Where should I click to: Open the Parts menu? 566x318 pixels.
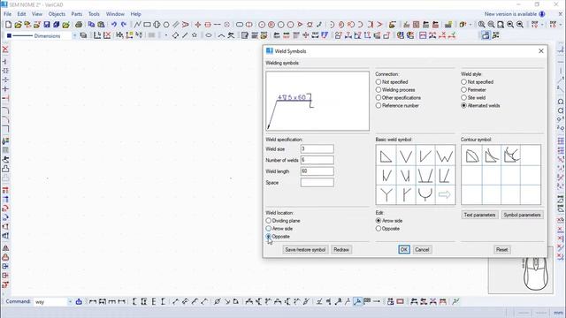pyautogui.click(x=77, y=14)
